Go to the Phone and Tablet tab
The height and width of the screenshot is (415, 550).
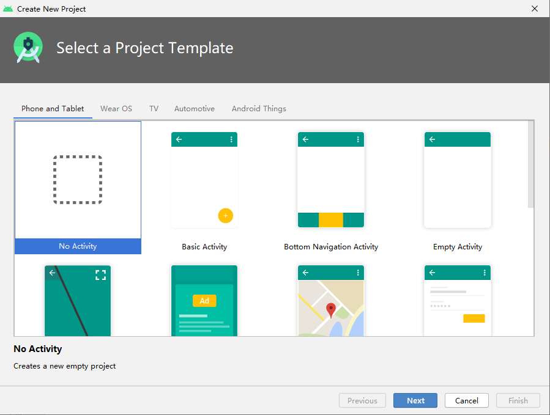coord(53,109)
